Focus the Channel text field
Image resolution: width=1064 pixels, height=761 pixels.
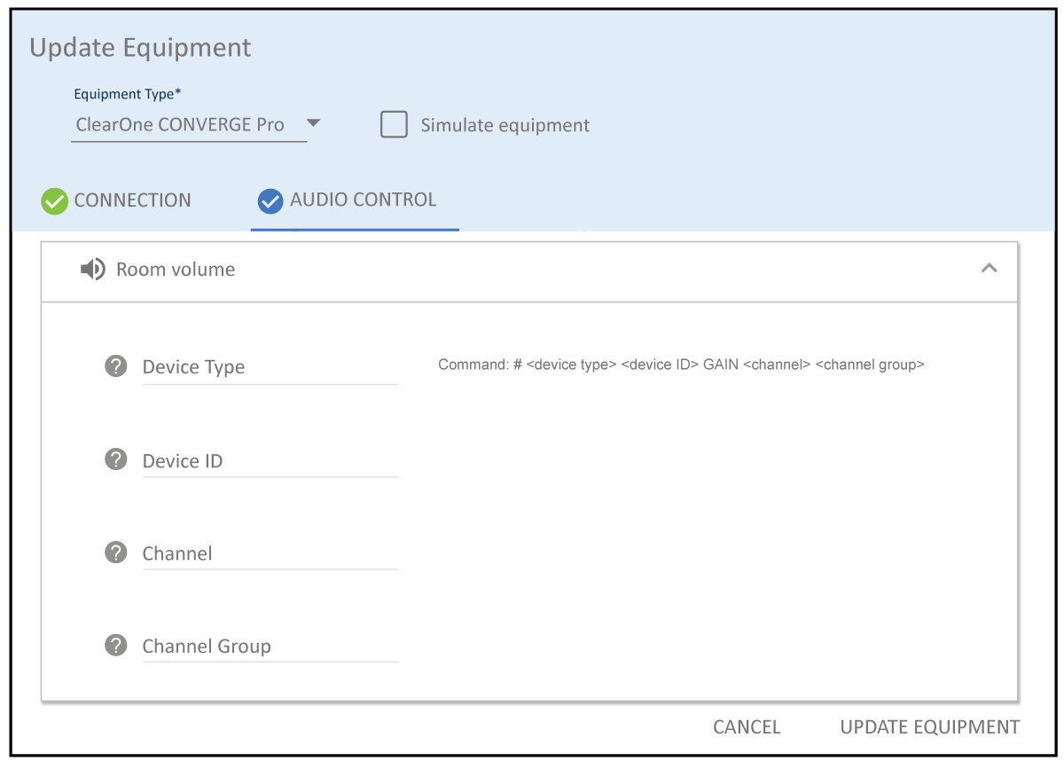tap(270, 553)
